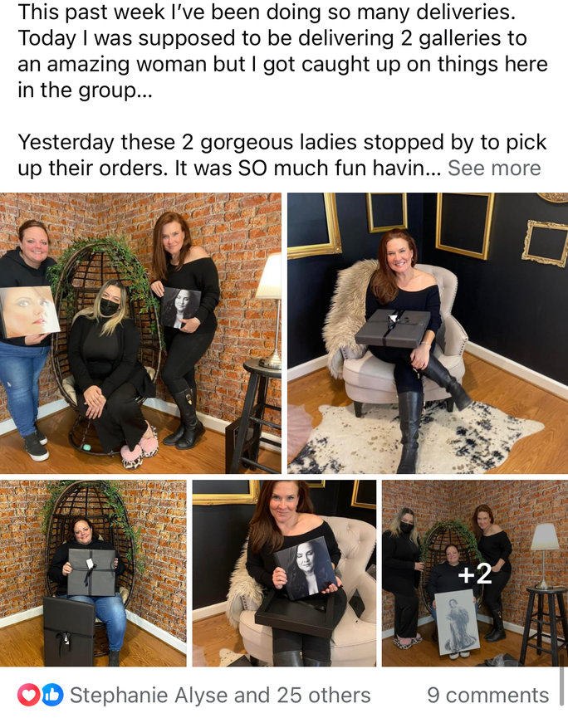
Task: Click the black box standing on floor by egg chair
Action: click(69, 631)
